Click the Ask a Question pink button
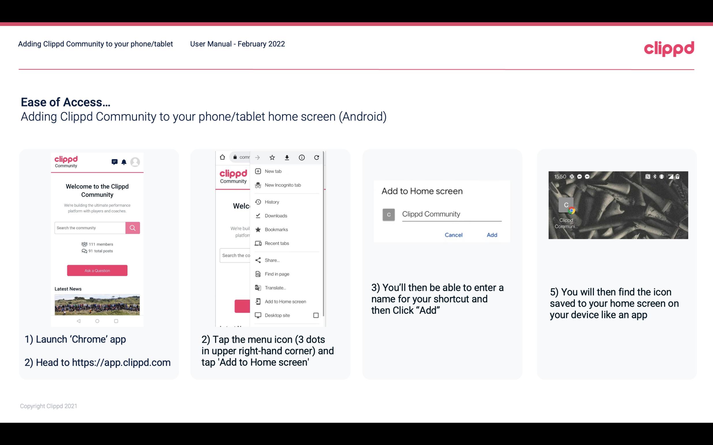Viewport: 713px width, 445px height. point(97,270)
